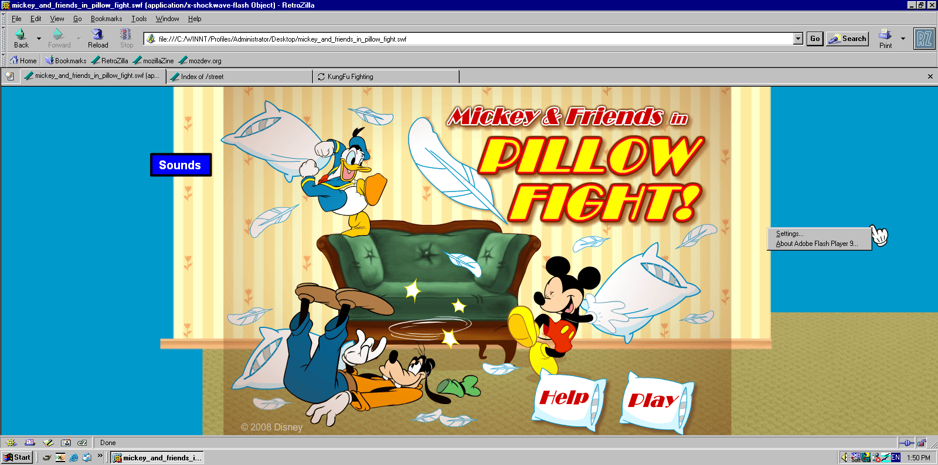The width and height of the screenshot is (938, 465).
Task: Collapse the bookmarks toolbar grippy
Action: click(4, 60)
